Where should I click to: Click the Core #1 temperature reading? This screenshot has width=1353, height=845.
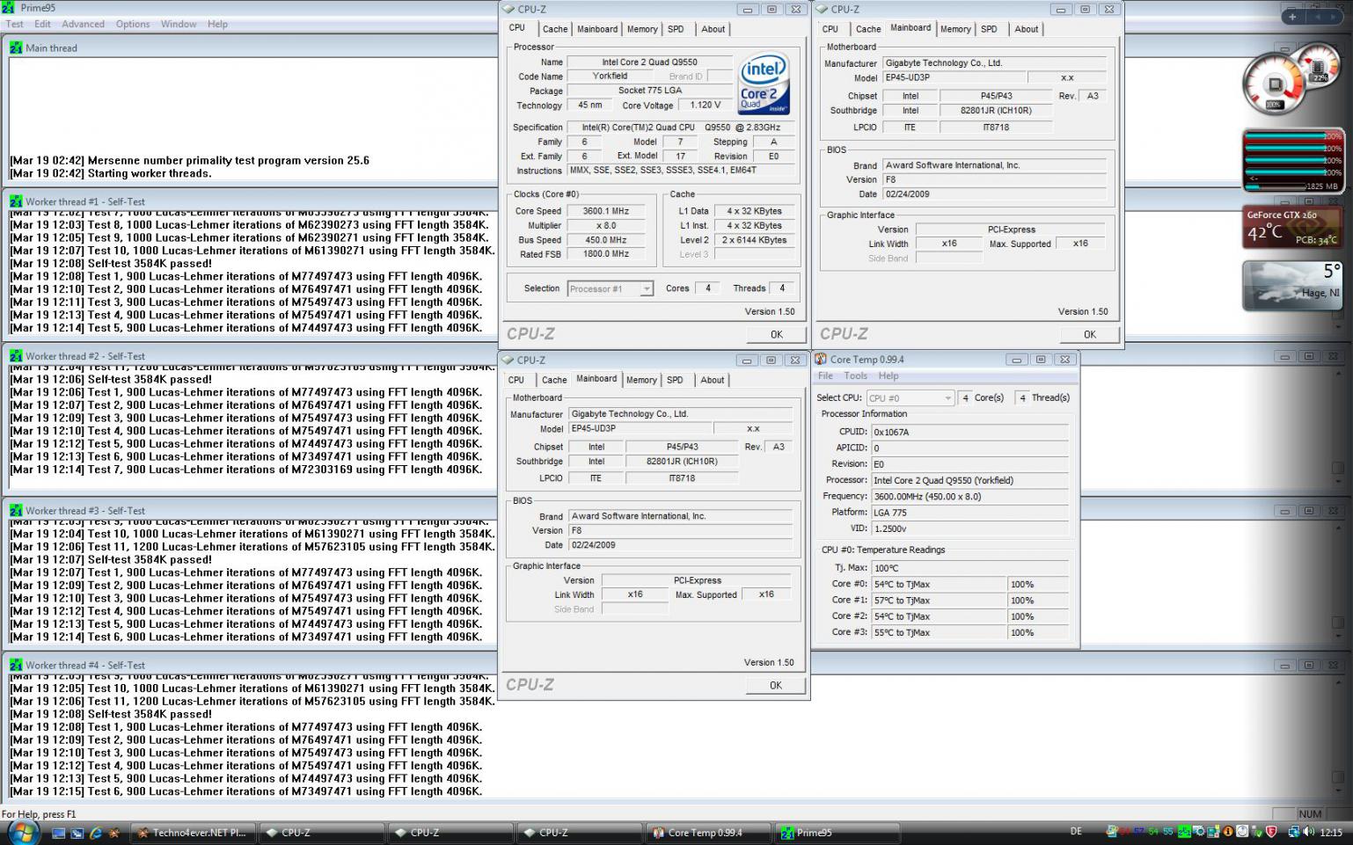point(939,601)
